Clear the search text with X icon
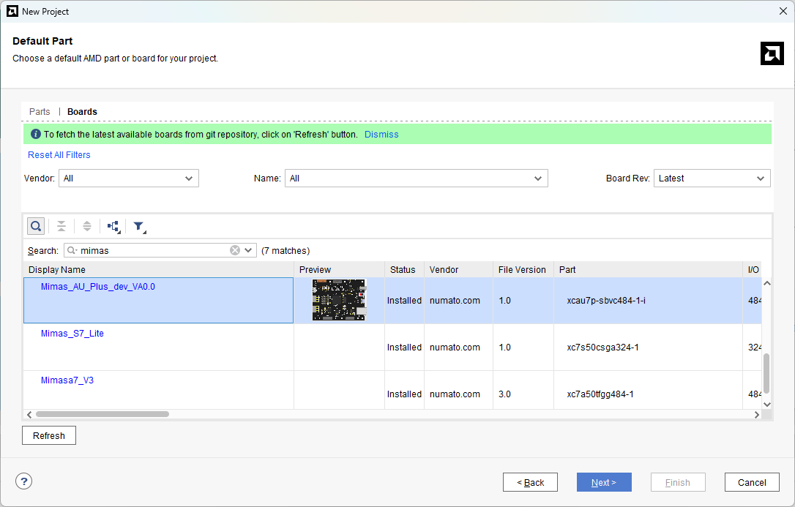This screenshot has height=507, width=795. pyautogui.click(x=235, y=250)
